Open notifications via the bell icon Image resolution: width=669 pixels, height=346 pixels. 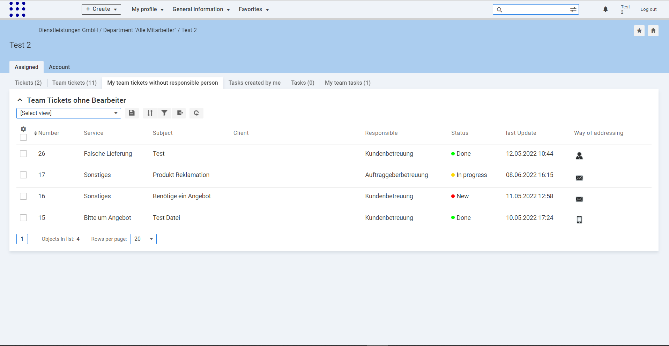pyautogui.click(x=605, y=9)
